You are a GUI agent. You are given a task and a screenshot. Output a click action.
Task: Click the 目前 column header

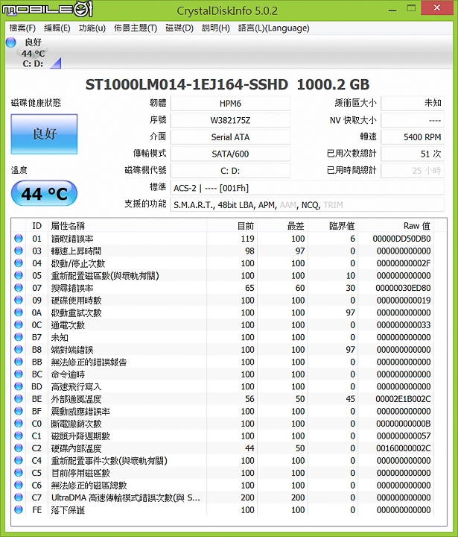(232, 226)
